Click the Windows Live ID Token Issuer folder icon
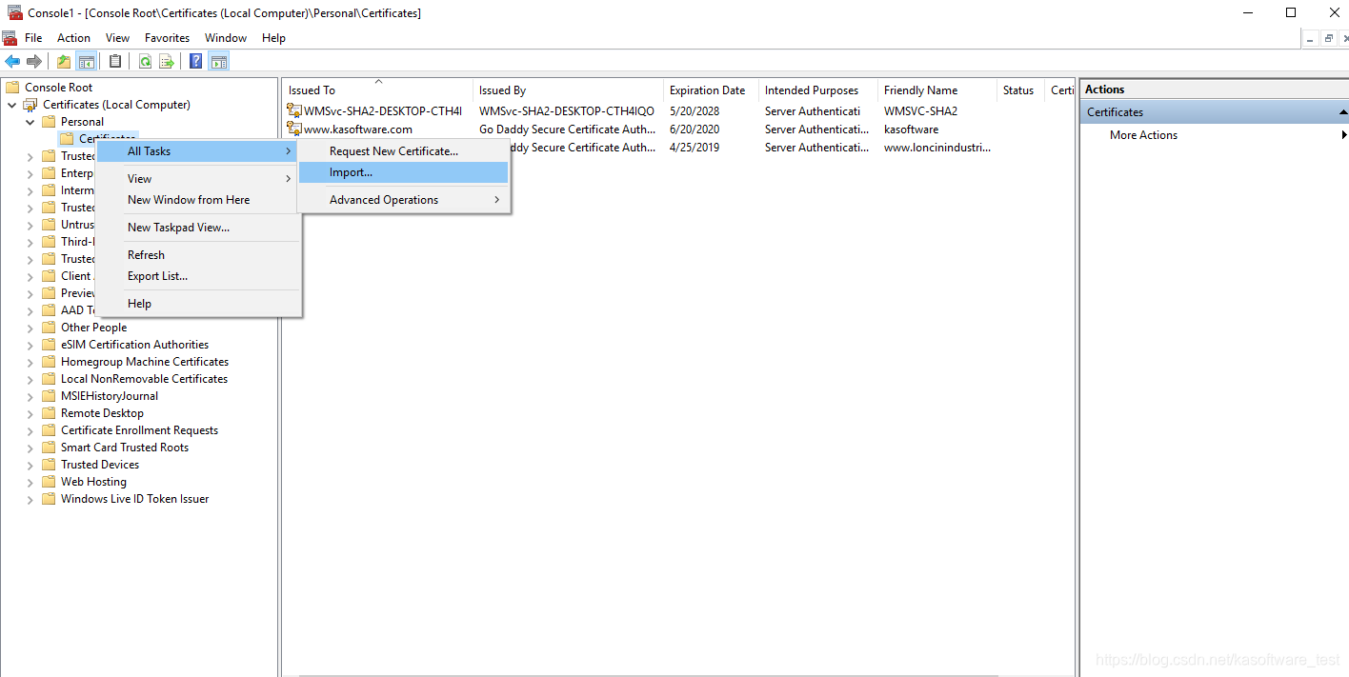 pos(49,499)
